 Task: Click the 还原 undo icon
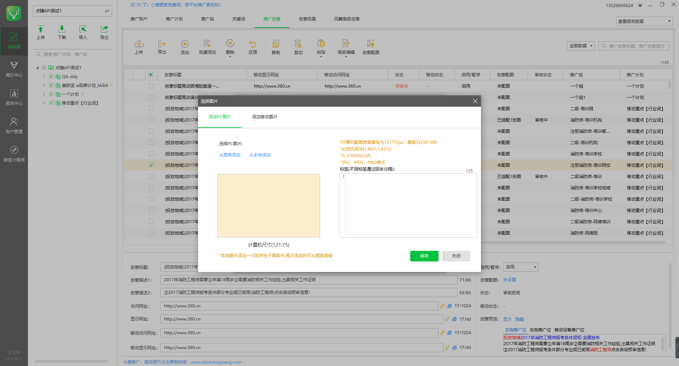[253, 44]
